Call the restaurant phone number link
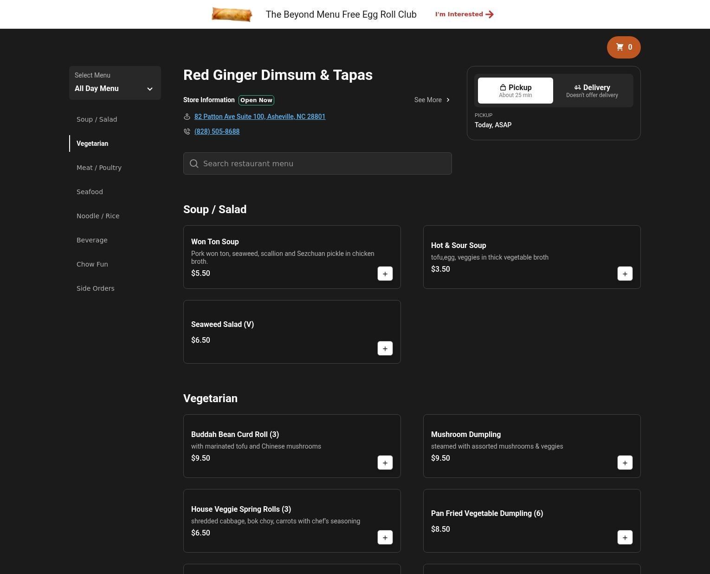710x574 pixels. pyautogui.click(x=217, y=131)
